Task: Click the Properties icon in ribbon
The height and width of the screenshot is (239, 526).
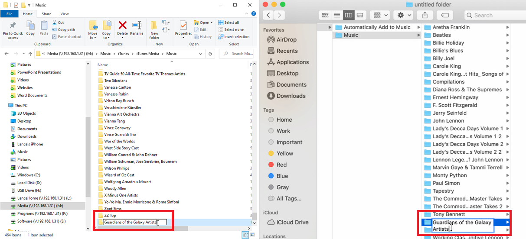Action: coord(183,26)
